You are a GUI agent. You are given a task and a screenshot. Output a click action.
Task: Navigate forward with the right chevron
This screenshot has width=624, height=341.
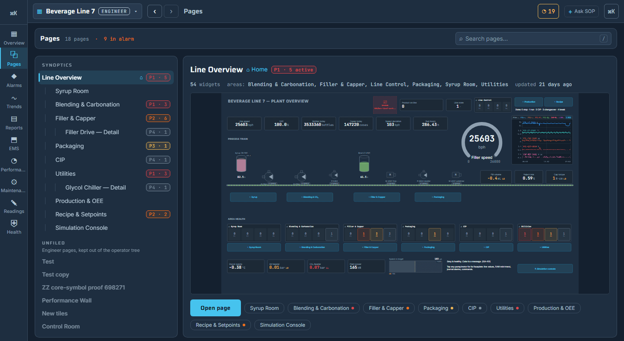click(x=171, y=11)
